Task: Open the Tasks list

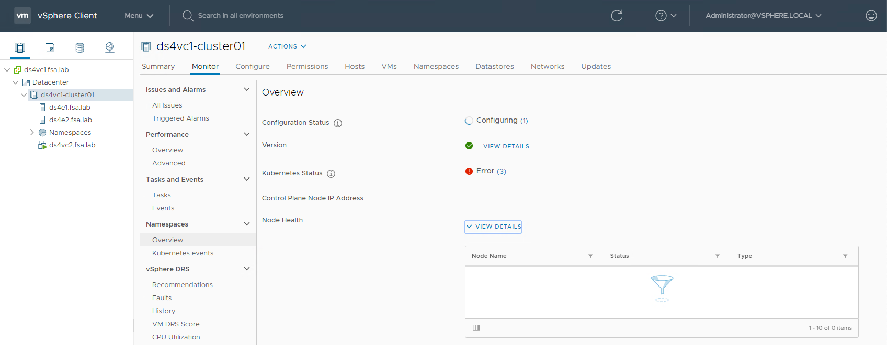Action: pyautogui.click(x=162, y=195)
